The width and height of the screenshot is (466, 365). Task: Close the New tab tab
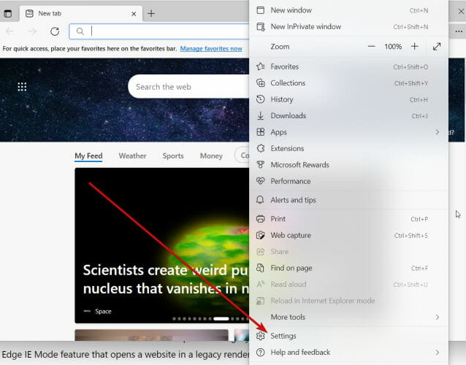[x=134, y=14]
